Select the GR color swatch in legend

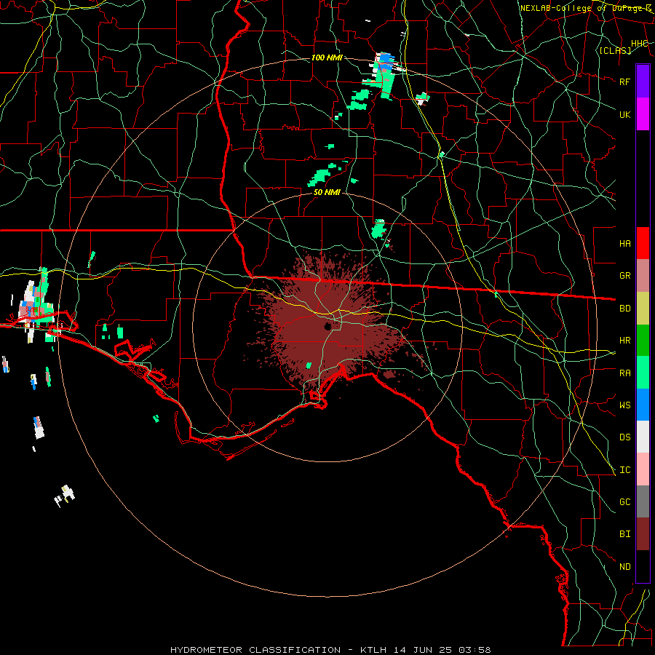click(643, 276)
